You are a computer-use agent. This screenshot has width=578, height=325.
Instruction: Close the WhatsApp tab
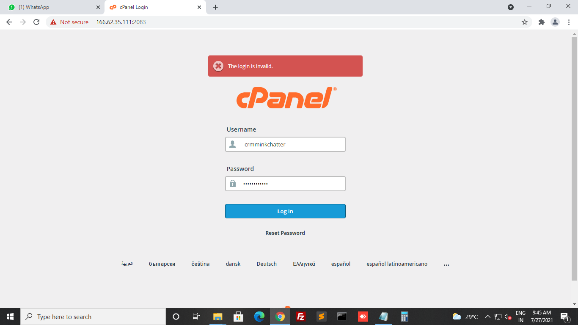point(98,7)
